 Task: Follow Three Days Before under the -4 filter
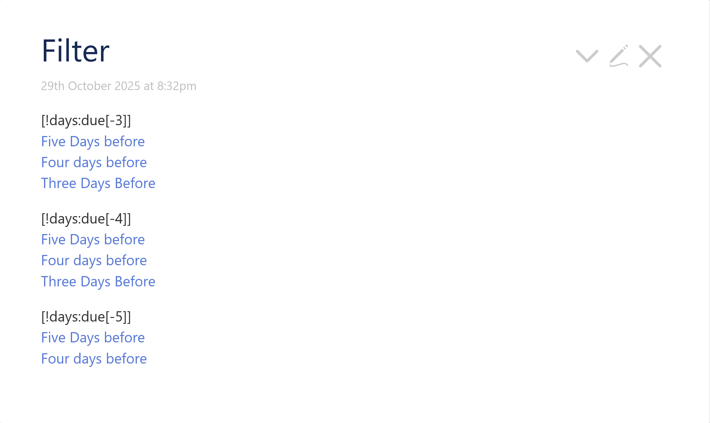pyautogui.click(x=98, y=282)
